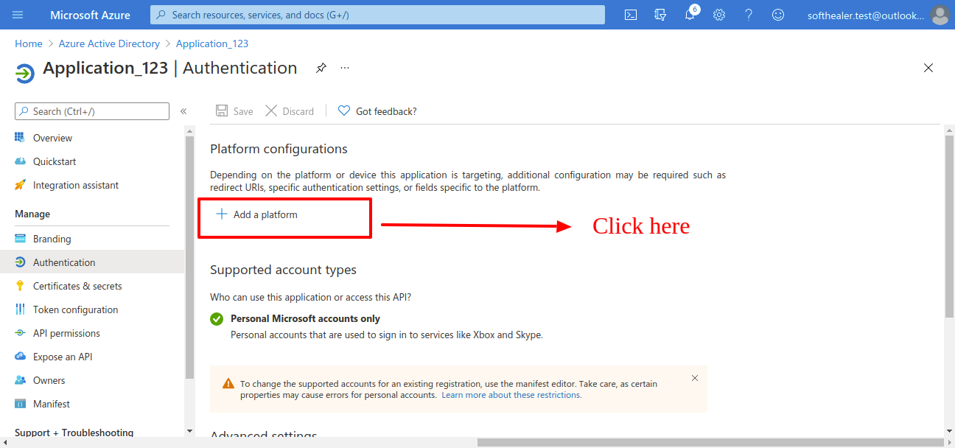Pin the Authentication blade
The height and width of the screenshot is (448, 955).
point(321,68)
